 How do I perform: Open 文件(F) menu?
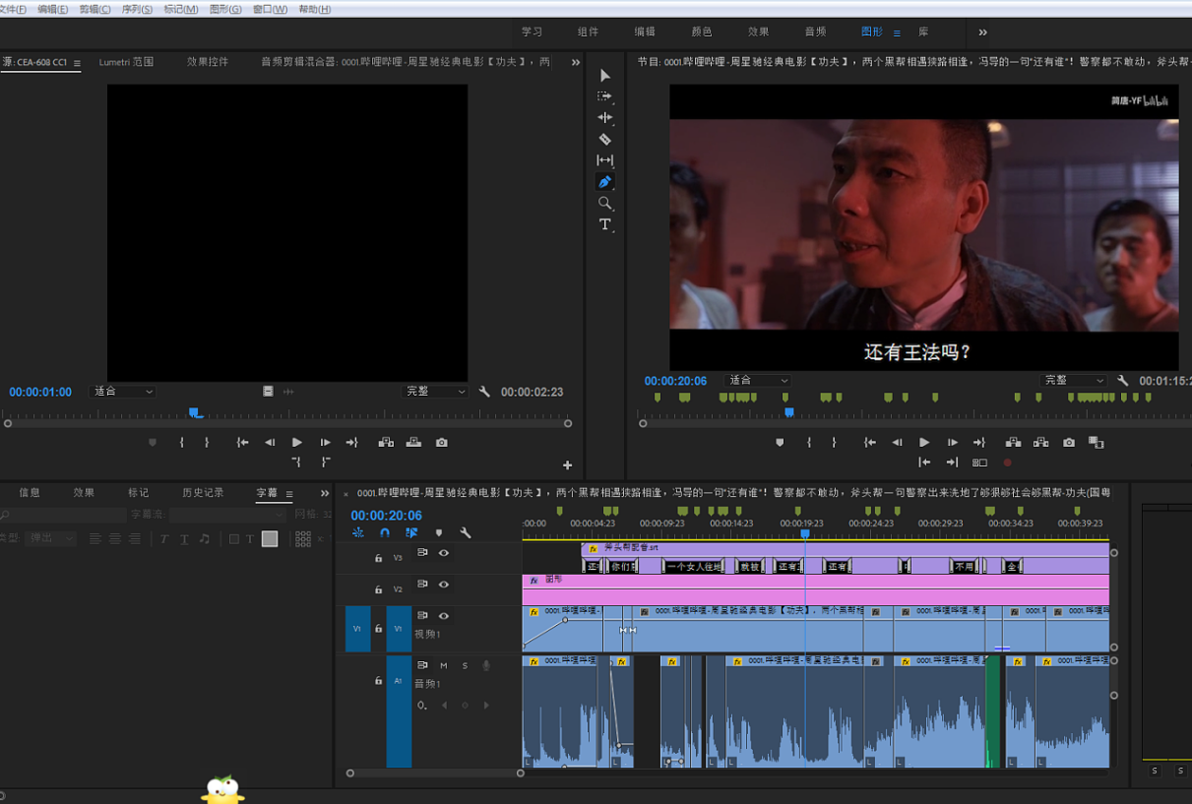[x=13, y=9]
